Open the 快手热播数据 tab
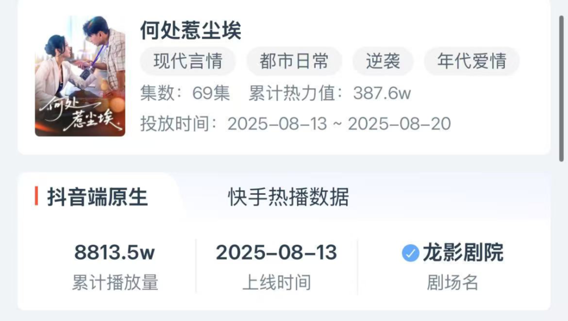 (289, 197)
